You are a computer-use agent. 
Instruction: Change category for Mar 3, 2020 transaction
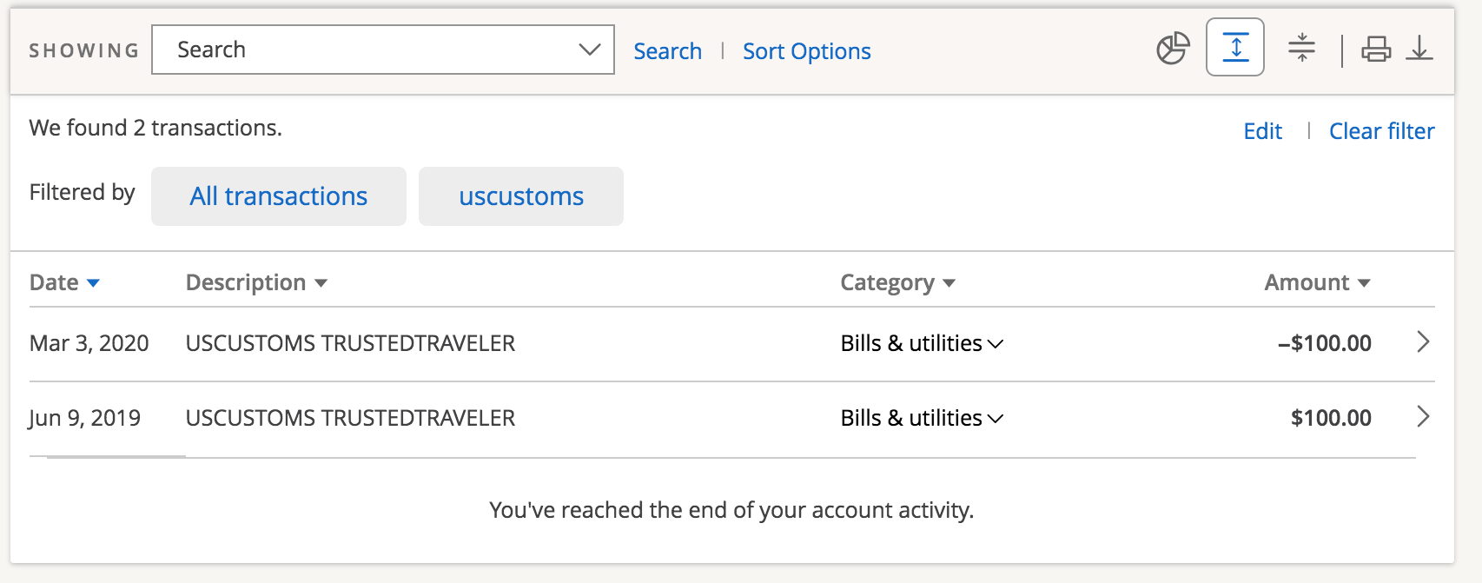[922, 344]
